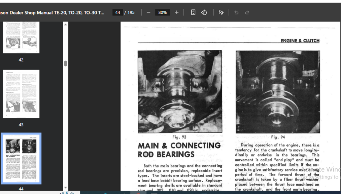Click the Main & Connecting Rod Bearings heading

point(179,150)
